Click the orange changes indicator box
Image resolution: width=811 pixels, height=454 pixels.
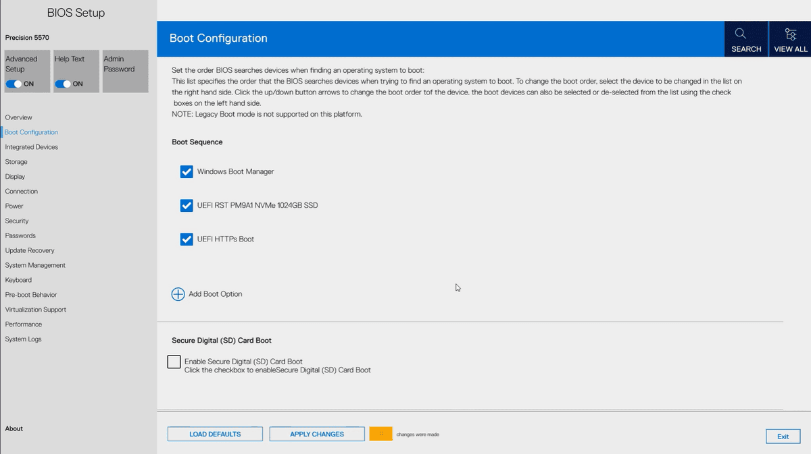[380, 434]
